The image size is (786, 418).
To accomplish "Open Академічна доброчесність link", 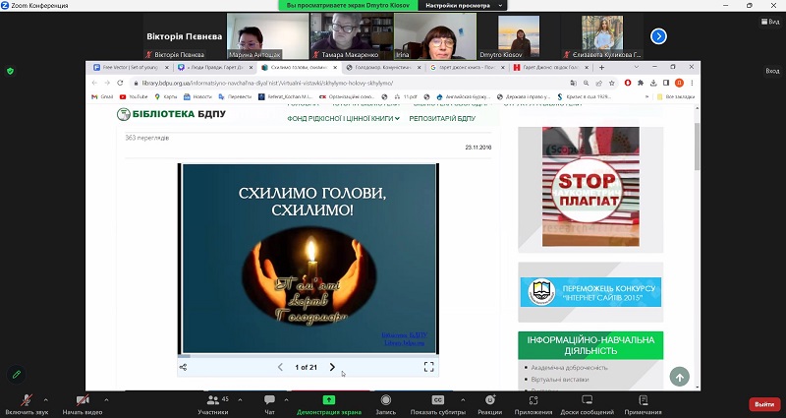I will click(569, 367).
